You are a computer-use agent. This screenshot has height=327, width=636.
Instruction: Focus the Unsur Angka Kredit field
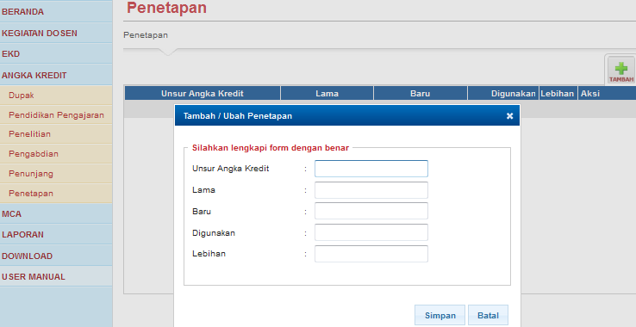coord(371,169)
